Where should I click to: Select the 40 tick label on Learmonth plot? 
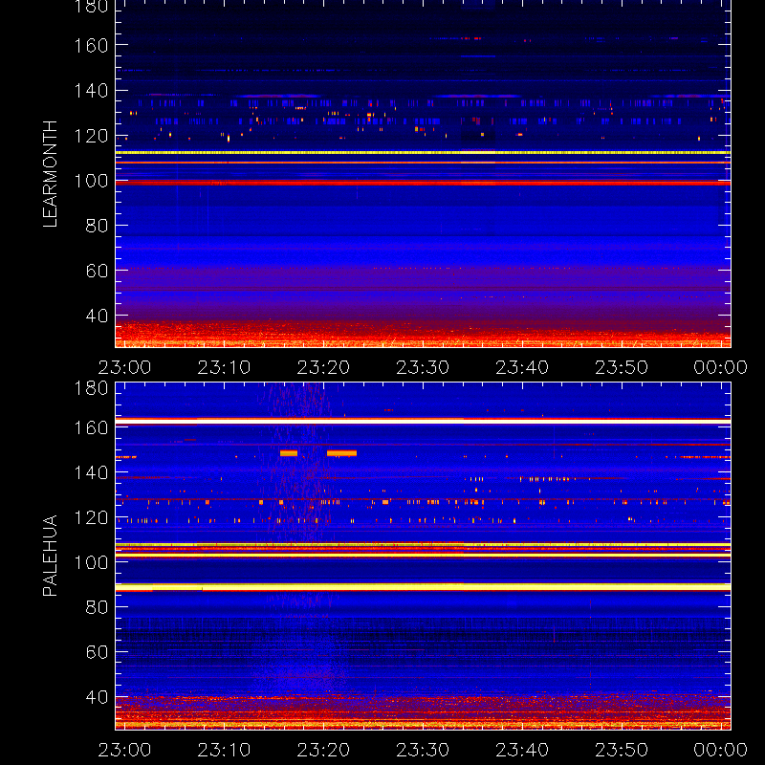[x=97, y=317]
